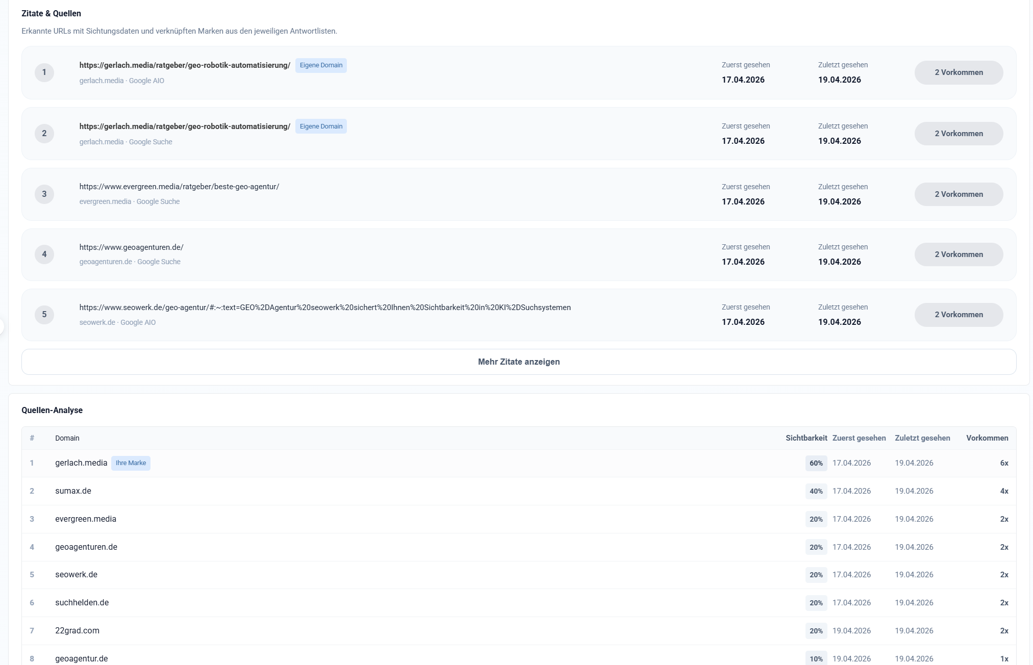
Task: Sort by 'Vorkommen' table column header
Action: (987, 438)
